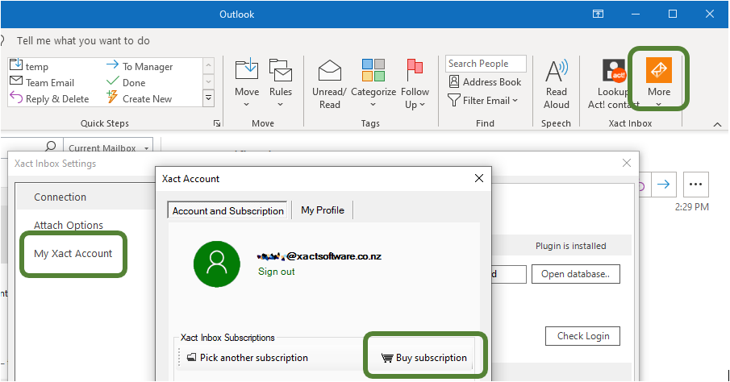Switch to Account and Subscription tab

(x=227, y=211)
